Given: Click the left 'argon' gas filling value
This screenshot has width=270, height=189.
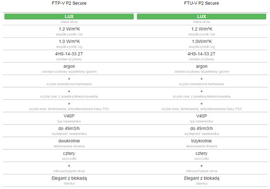Looking at the screenshot, I should coord(69,67).
